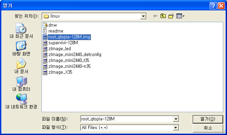Go up one folder level
Viewport: 227px width, 135px height.
pyautogui.click(x=163, y=16)
